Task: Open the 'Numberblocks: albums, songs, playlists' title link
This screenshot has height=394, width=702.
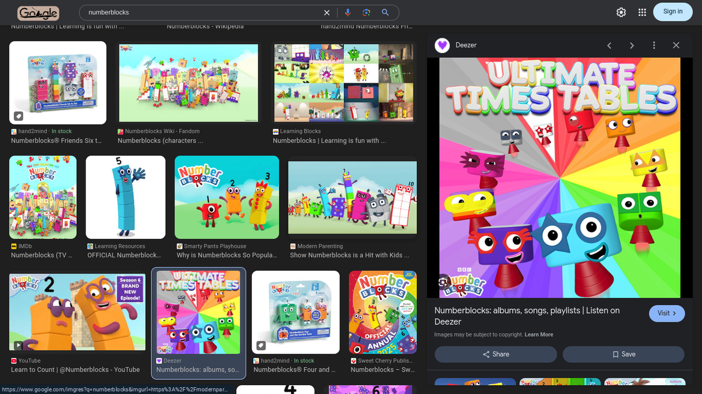Action: [527, 316]
